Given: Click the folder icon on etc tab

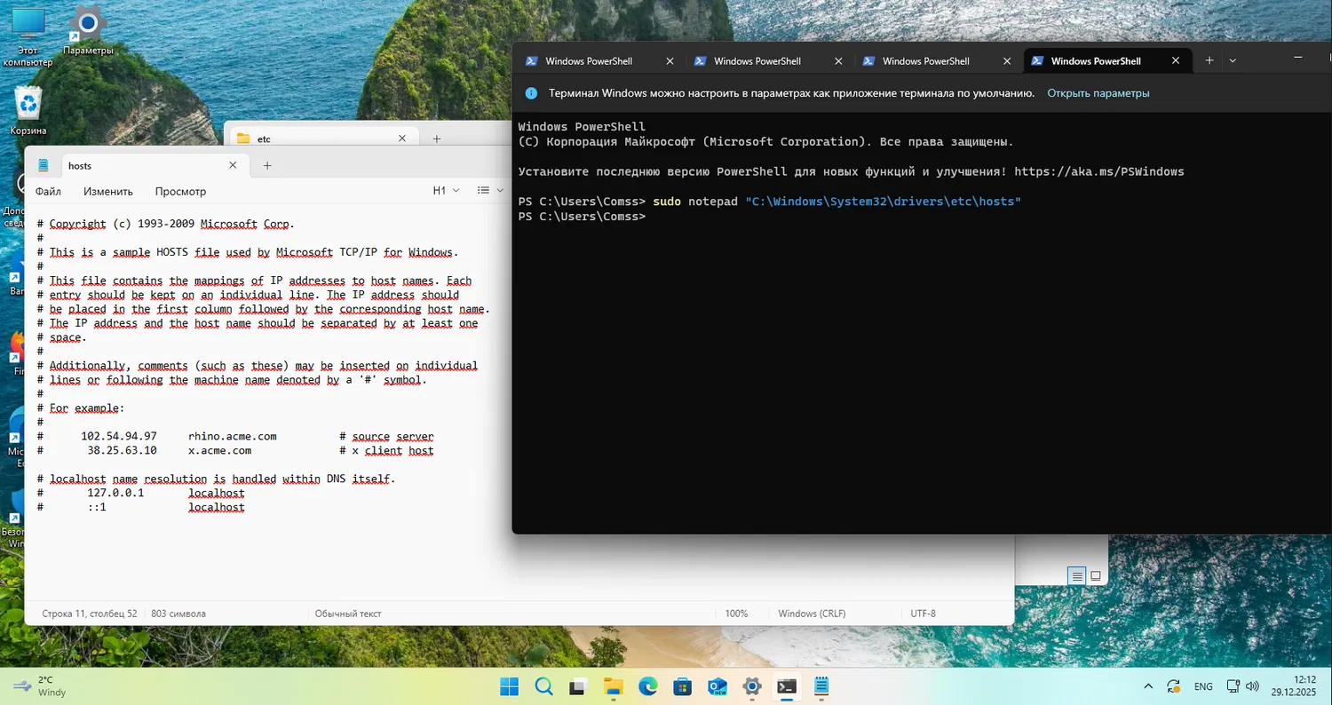Looking at the screenshot, I should [x=242, y=139].
